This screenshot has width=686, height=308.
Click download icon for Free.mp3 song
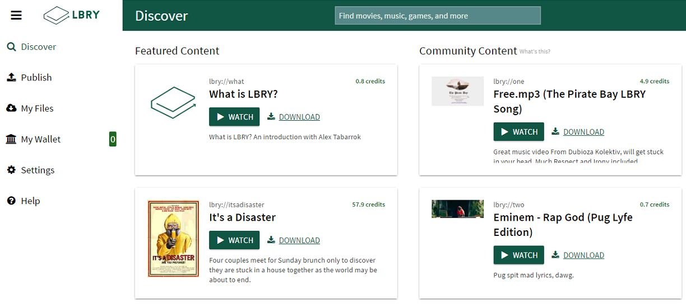point(555,131)
